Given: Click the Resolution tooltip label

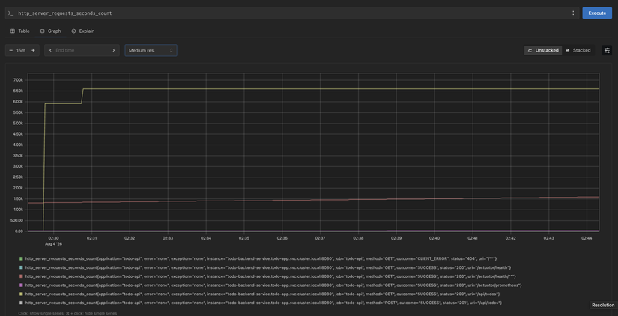Looking at the screenshot, I should click(603, 305).
